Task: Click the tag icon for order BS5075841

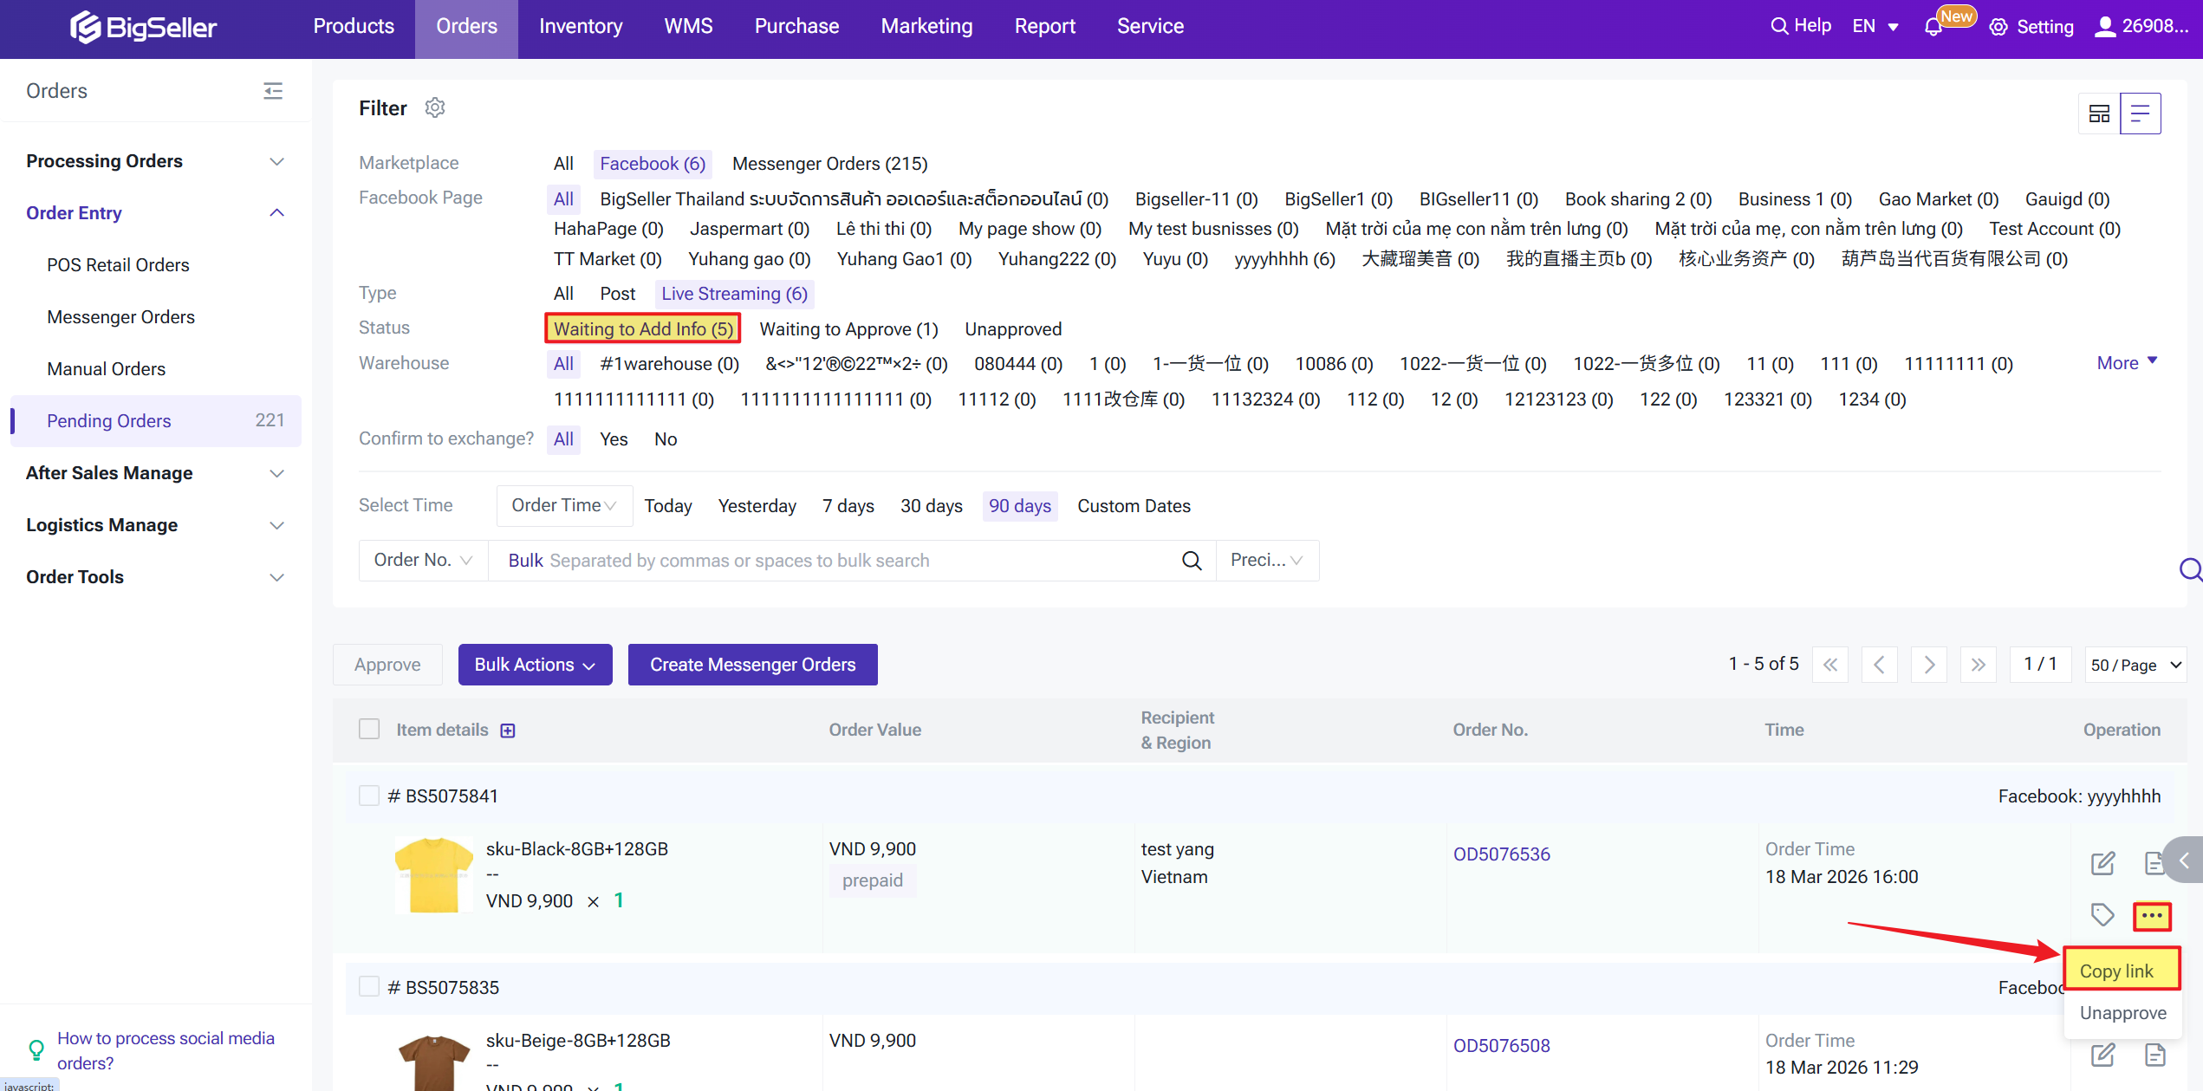Action: pos(2102,915)
